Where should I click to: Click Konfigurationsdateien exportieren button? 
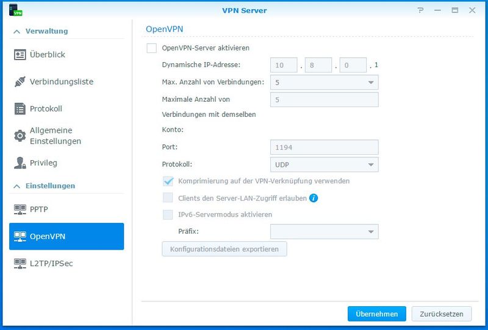(224, 249)
